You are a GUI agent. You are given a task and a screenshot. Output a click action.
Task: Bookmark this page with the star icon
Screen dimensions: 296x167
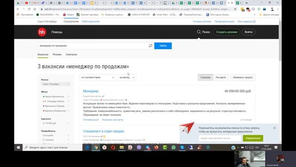(x=235, y=9)
